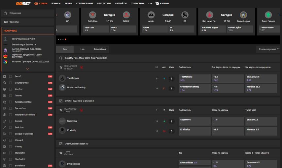Switch to the Live tab
The image size is (282, 168).
pyautogui.click(x=82, y=49)
